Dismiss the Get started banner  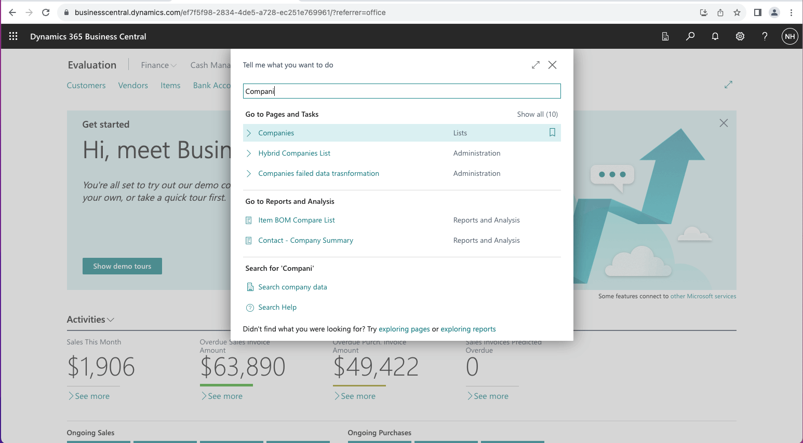724,123
